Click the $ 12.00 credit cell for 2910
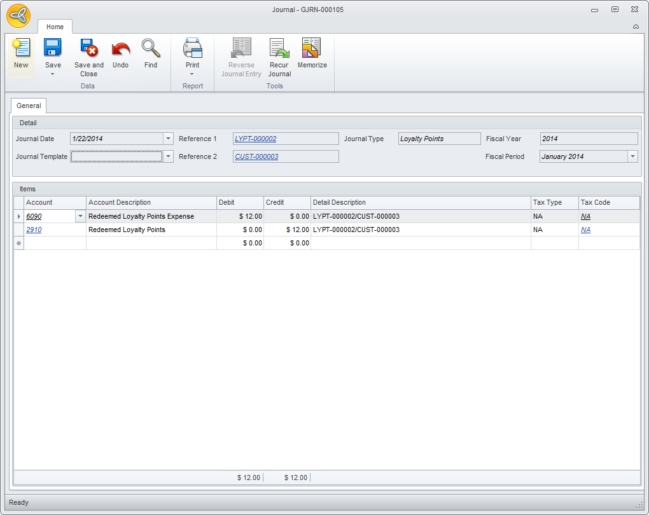Screen dimensions: 649x515 [x=287, y=230]
